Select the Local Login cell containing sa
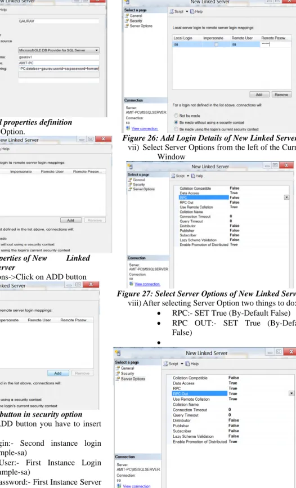The height and width of the screenshot is (488, 296). point(187,44)
